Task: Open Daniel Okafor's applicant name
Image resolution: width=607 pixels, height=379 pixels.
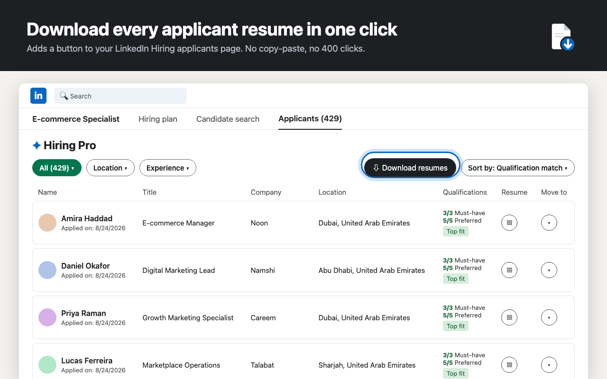Action: click(85, 266)
